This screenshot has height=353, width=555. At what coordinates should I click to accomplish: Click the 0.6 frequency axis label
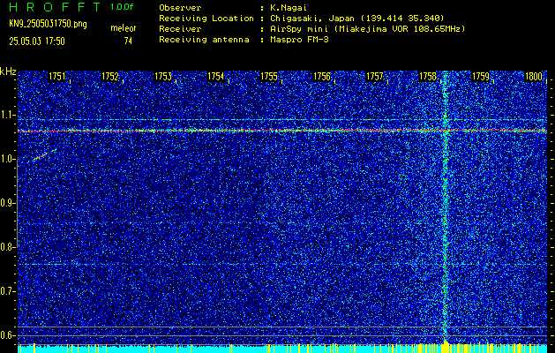click(x=7, y=335)
